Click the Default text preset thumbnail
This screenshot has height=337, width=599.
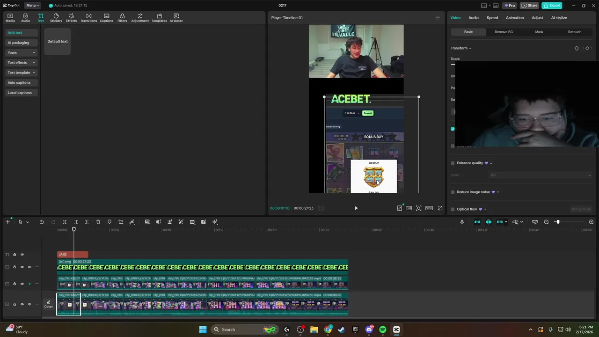(x=58, y=41)
